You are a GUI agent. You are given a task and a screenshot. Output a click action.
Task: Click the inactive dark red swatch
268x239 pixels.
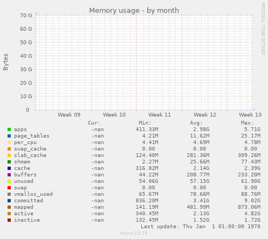coord(9,220)
